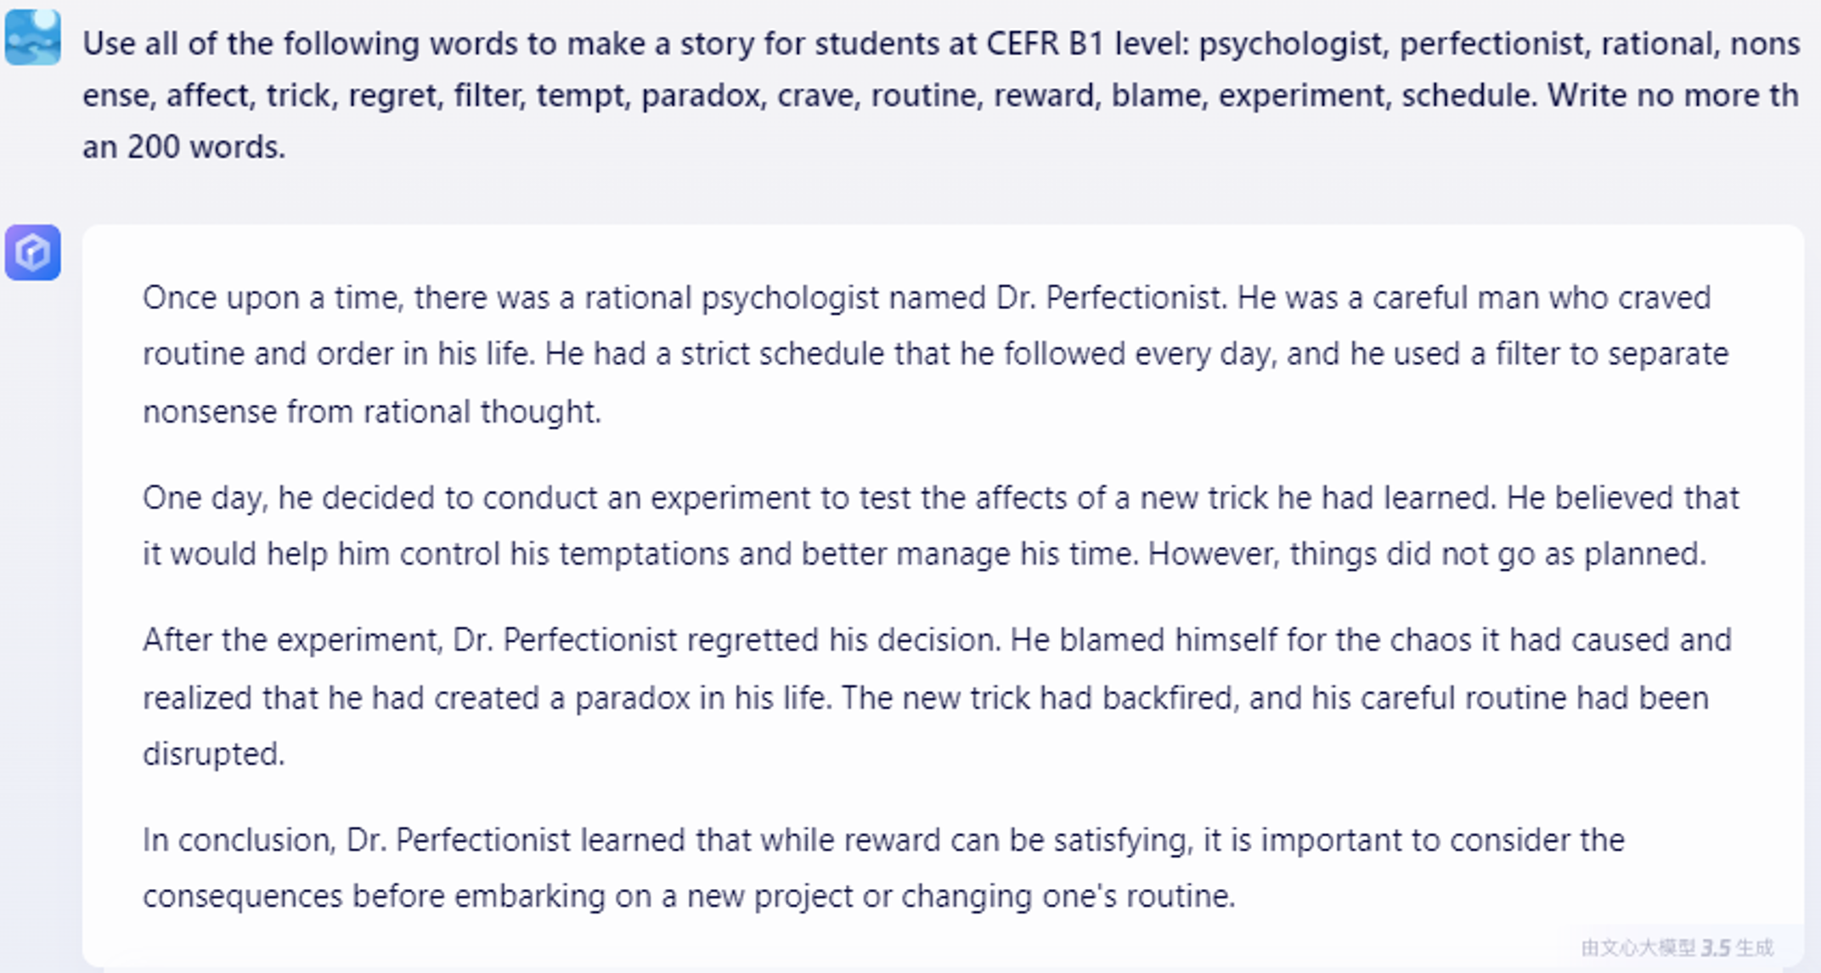Click the user prompt starting 'Use all of'
The height and width of the screenshot is (973, 1821).
(x=941, y=95)
